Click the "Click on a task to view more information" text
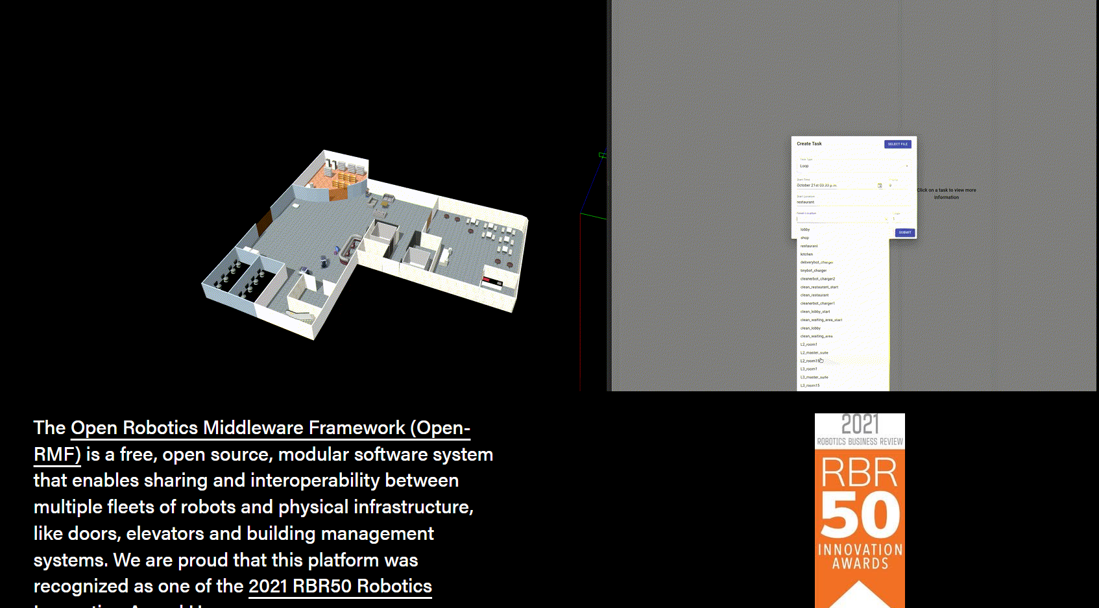This screenshot has width=1099, height=608. pos(947,193)
